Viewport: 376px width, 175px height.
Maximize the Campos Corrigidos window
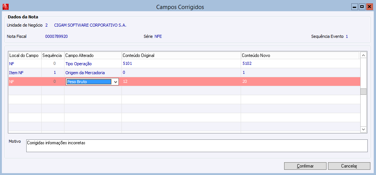coord(362,7)
